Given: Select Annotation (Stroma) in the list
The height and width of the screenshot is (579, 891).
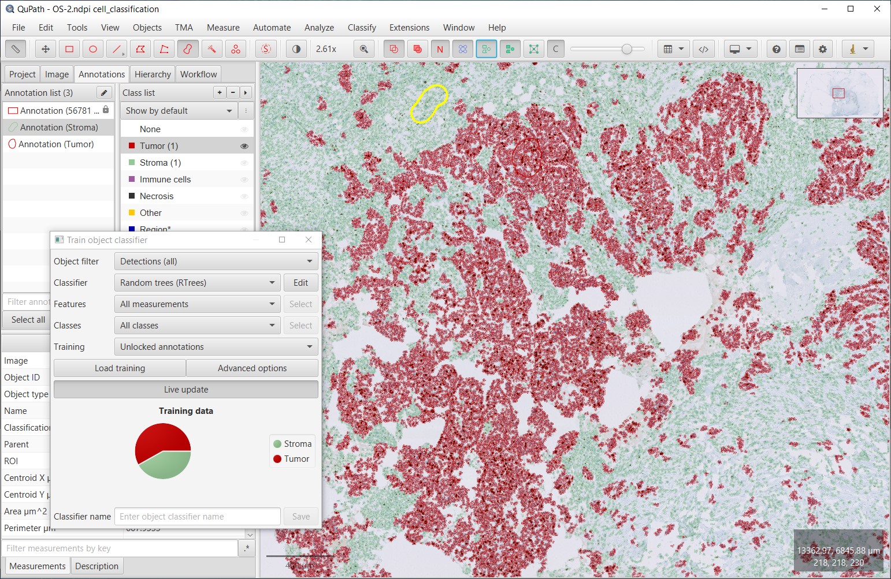Looking at the screenshot, I should (x=59, y=127).
